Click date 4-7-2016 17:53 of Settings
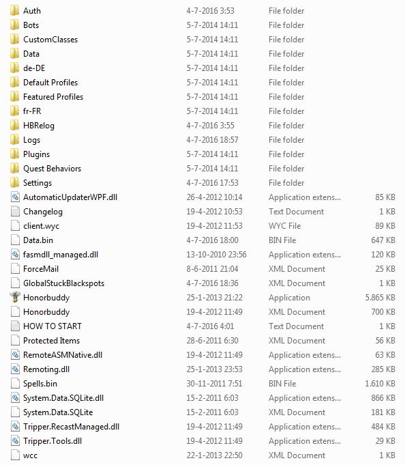 coord(212,183)
